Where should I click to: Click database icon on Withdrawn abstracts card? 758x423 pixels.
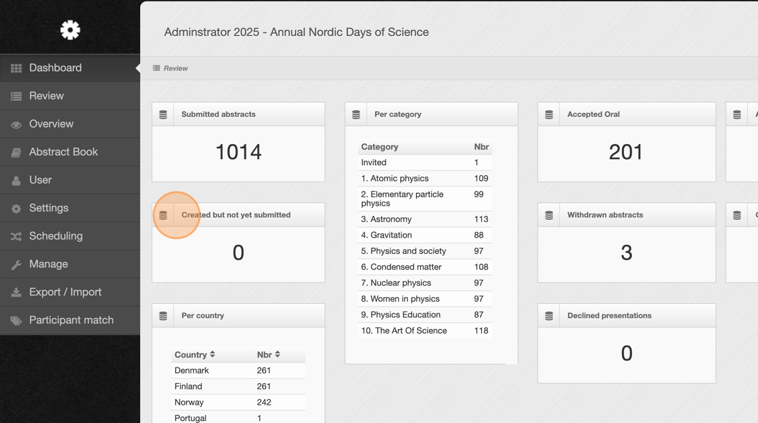tap(549, 215)
